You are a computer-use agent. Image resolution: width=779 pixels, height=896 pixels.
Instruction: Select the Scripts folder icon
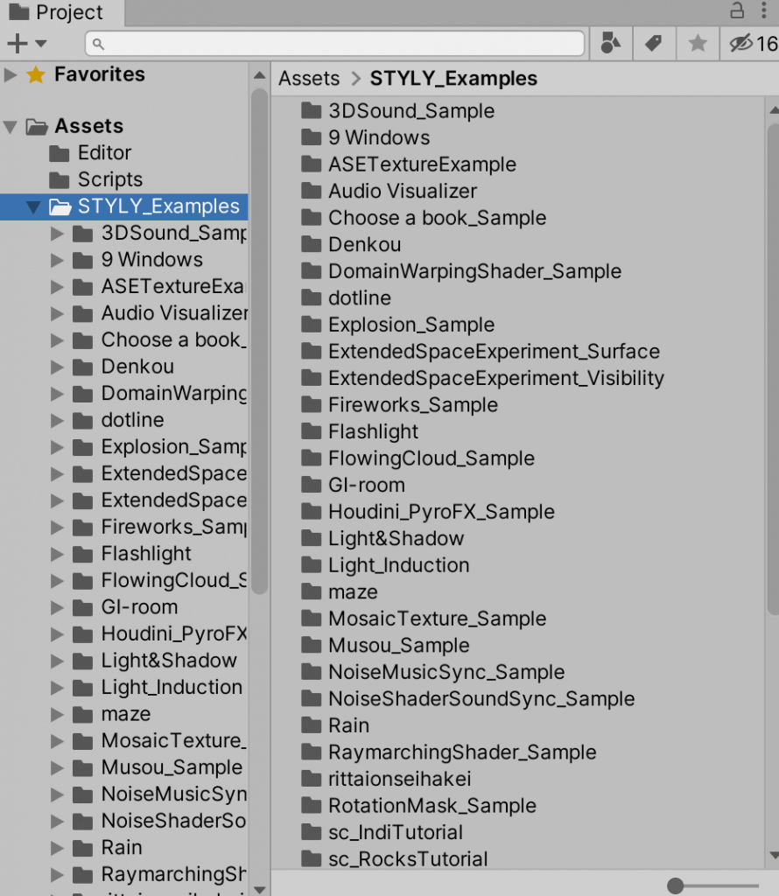coord(60,179)
